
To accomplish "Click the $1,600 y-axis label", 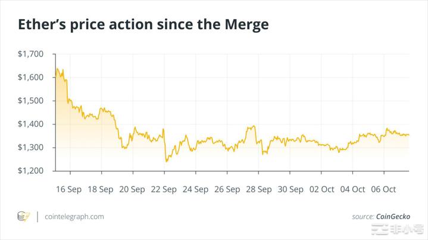I will [x=32, y=77].
